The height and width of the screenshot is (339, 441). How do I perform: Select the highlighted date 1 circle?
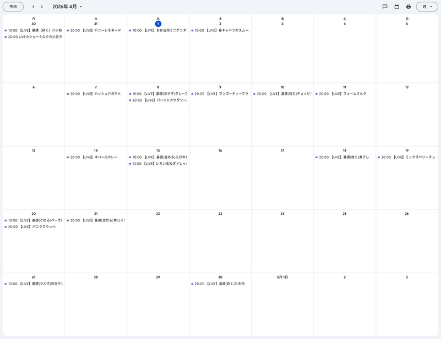(158, 24)
